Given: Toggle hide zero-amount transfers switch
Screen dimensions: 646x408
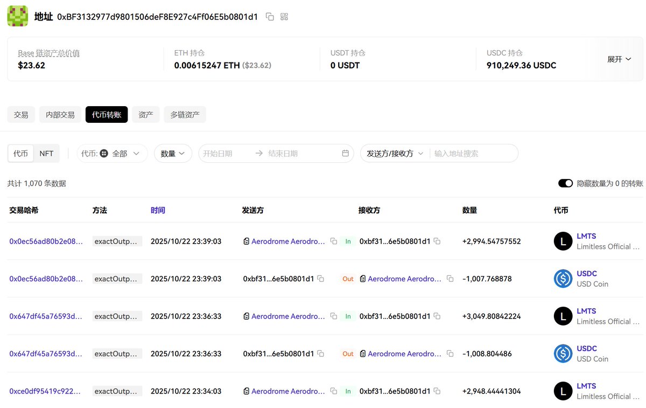Looking at the screenshot, I should tap(565, 183).
